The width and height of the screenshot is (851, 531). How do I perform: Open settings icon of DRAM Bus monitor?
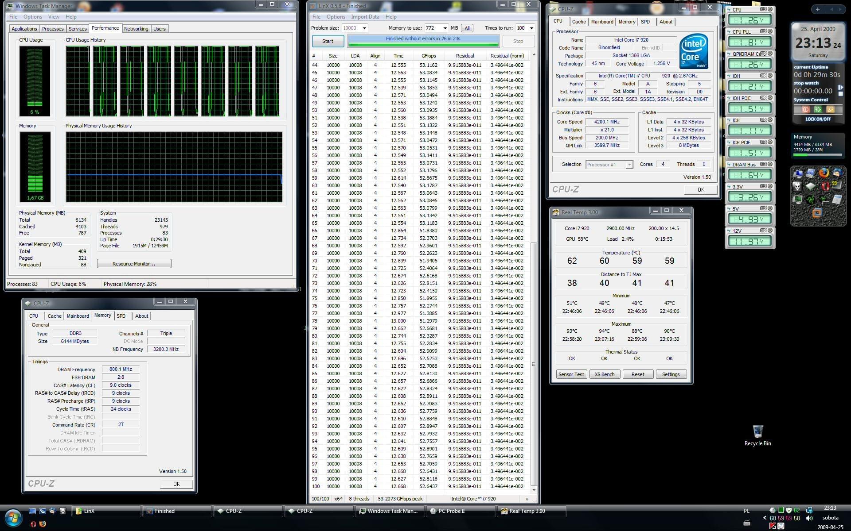coord(763,164)
